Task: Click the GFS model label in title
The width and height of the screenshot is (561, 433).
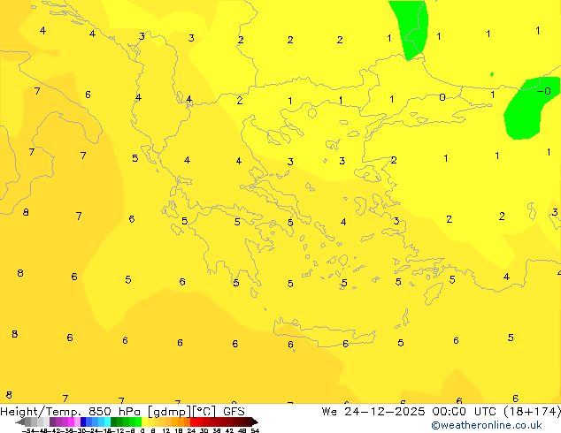Action: 234,412
